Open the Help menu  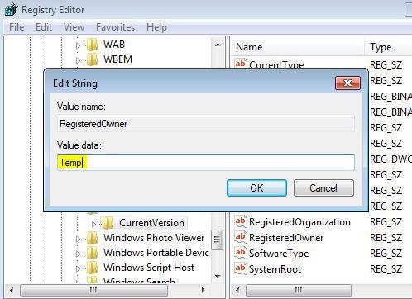click(156, 27)
